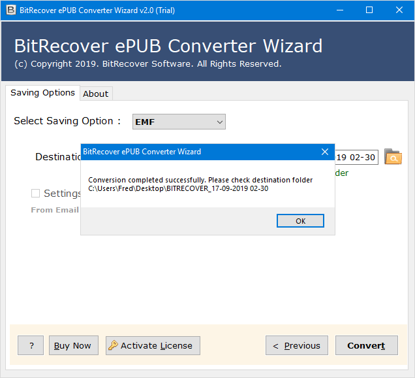The width and height of the screenshot is (415, 378).
Task: Click the BitRecover app icon in title bar
Action: point(11,10)
